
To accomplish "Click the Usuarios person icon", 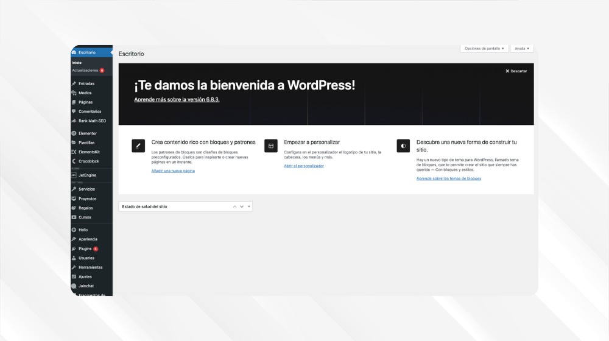I will [x=74, y=258].
